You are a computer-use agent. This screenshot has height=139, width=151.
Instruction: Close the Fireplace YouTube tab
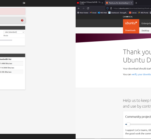coord(102,3)
